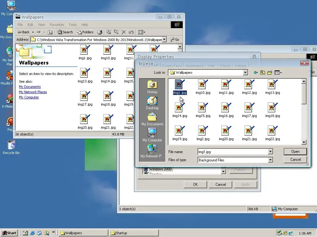This screenshot has width=317, height=237.
Task: Open Views dropdown in Wallpapers toolbar
Action: (x=141, y=32)
